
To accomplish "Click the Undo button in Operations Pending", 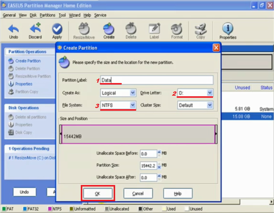I will 24,192.
